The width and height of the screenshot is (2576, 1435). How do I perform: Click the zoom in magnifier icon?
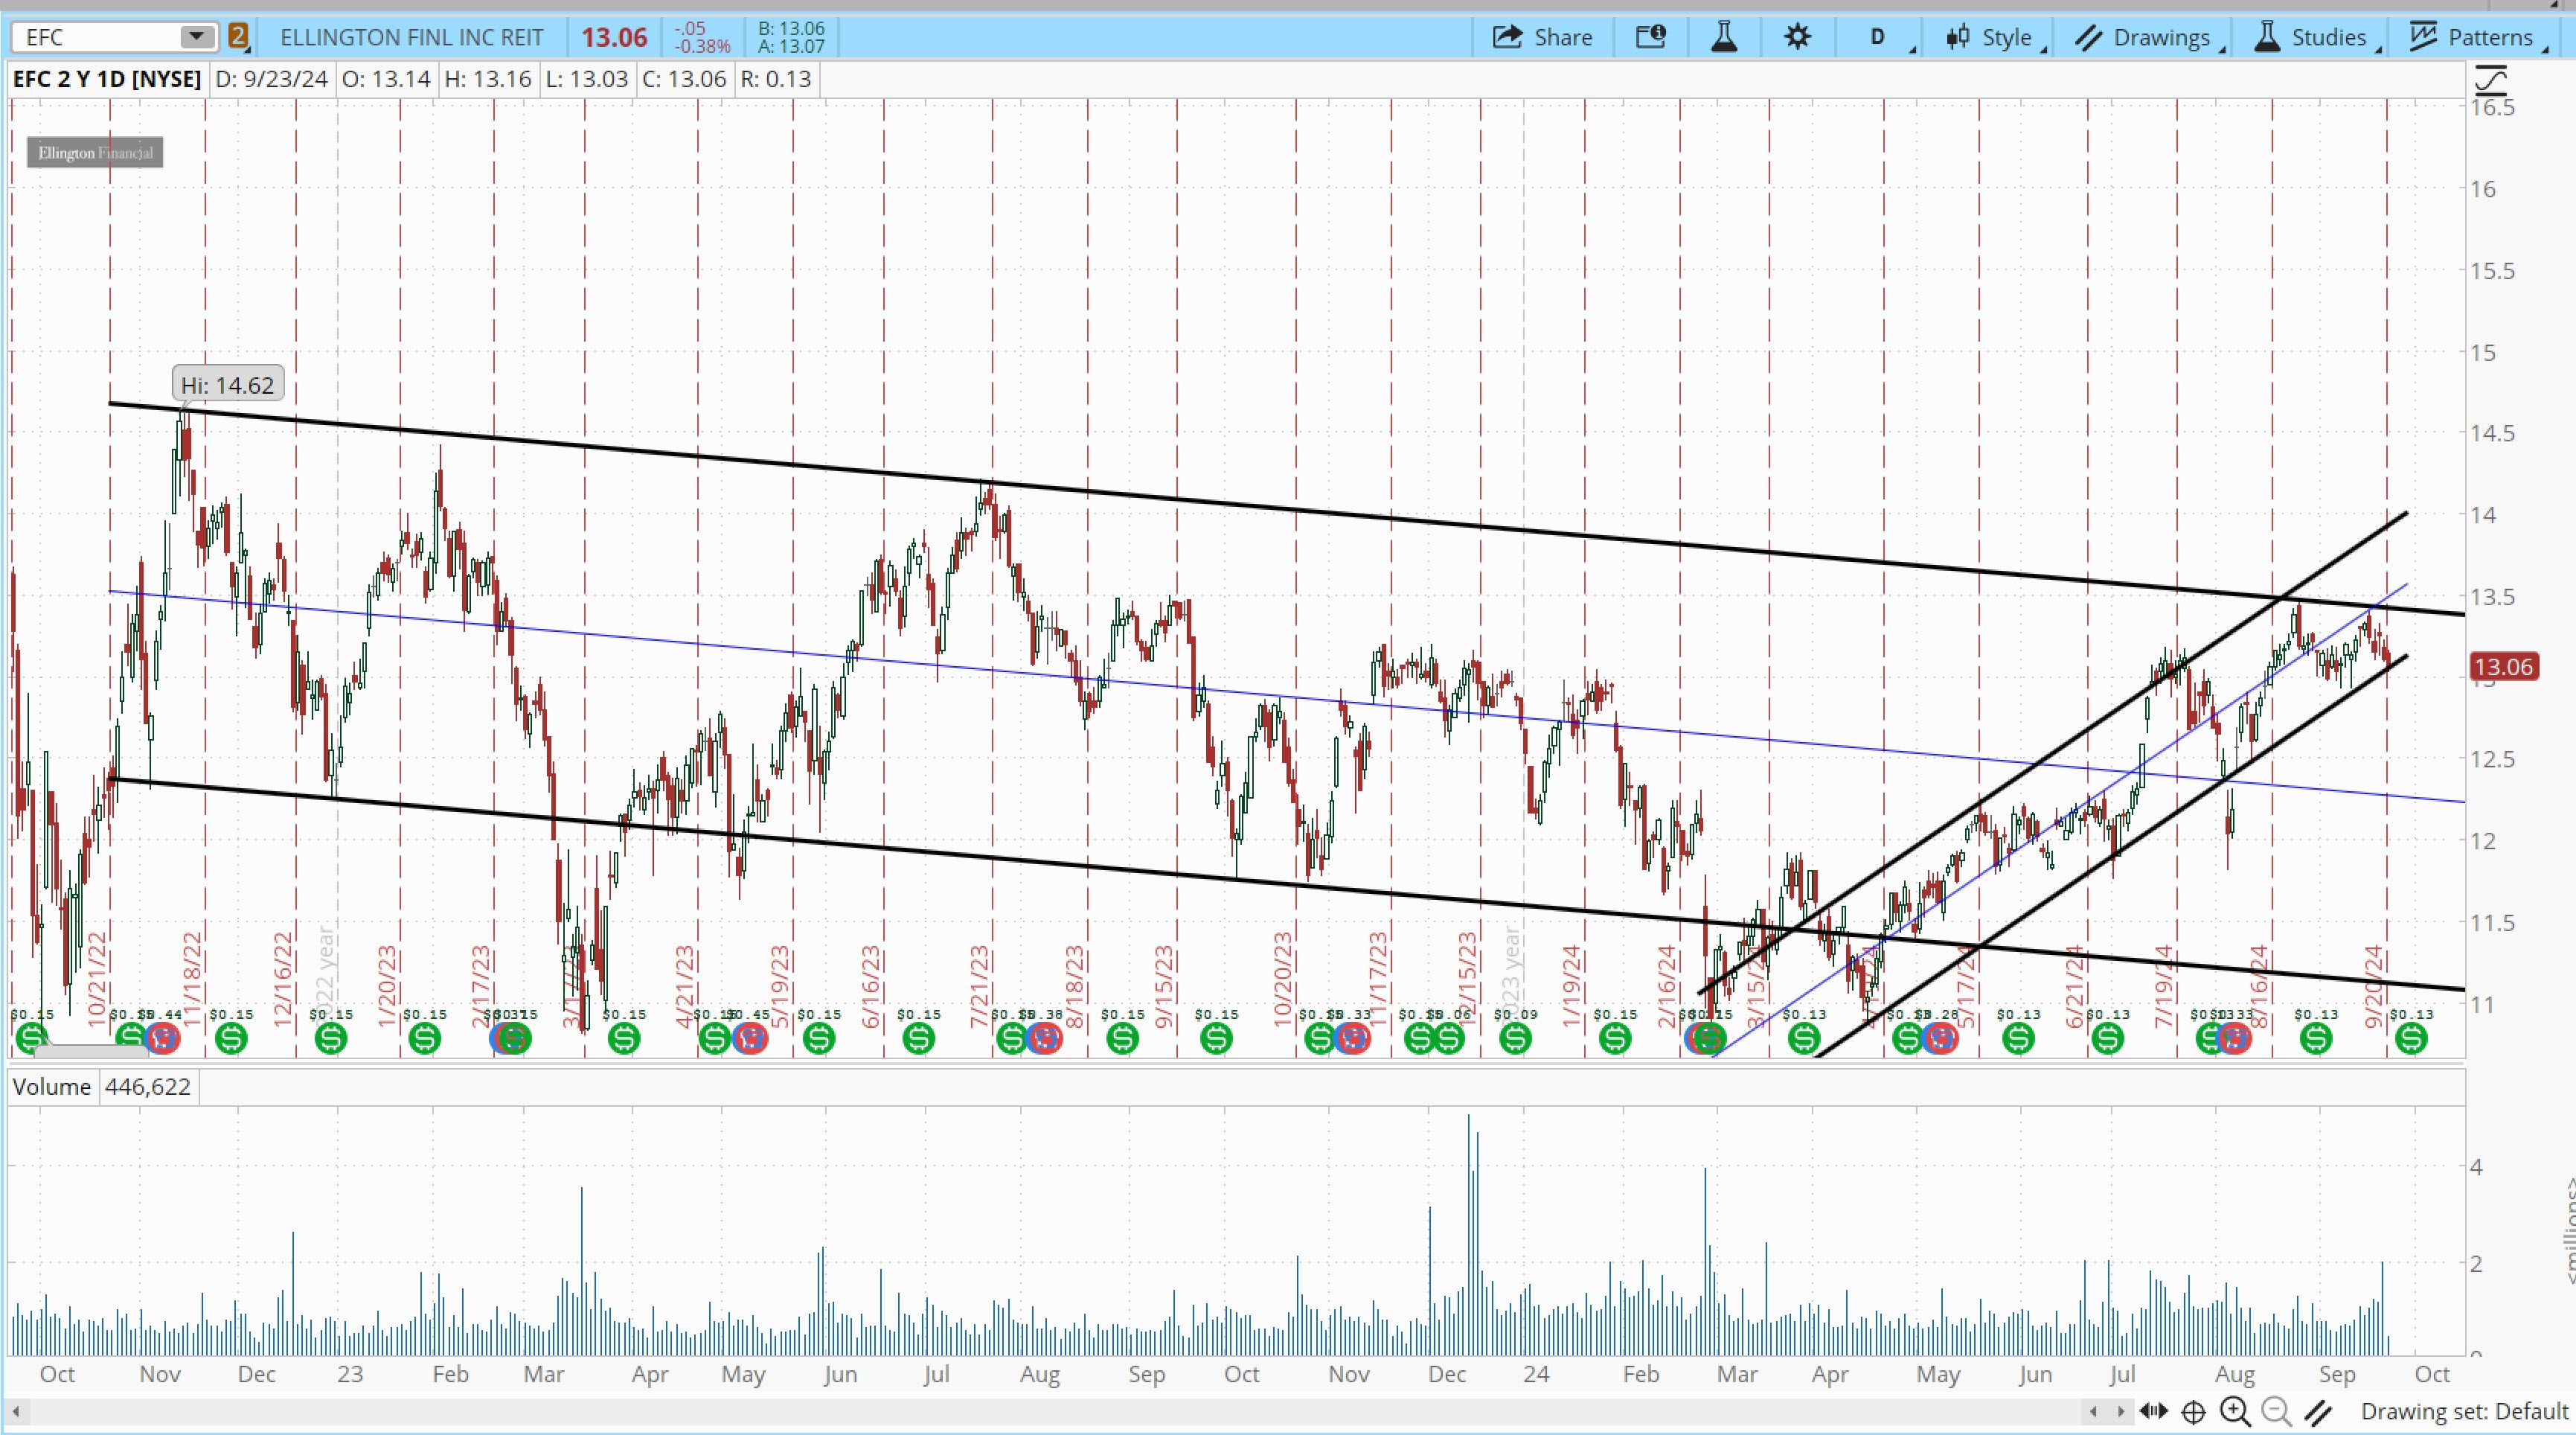click(x=2235, y=1411)
